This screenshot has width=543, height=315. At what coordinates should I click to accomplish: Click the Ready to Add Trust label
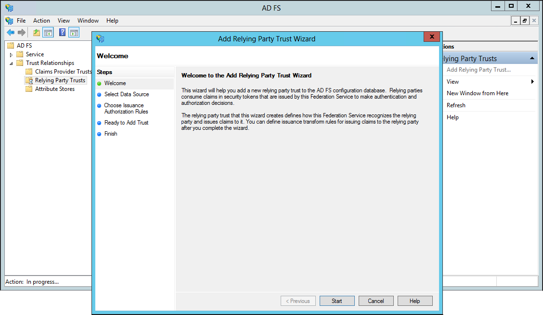tap(127, 123)
